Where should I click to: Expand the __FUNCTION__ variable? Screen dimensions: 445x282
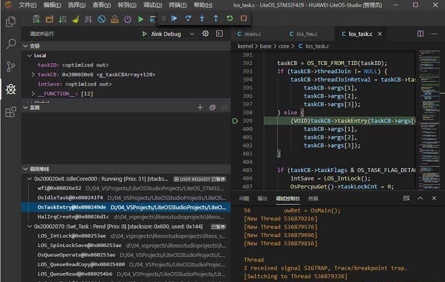pos(33,93)
